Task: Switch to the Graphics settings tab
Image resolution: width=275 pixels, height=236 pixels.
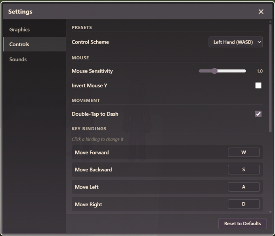Action: (19, 30)
